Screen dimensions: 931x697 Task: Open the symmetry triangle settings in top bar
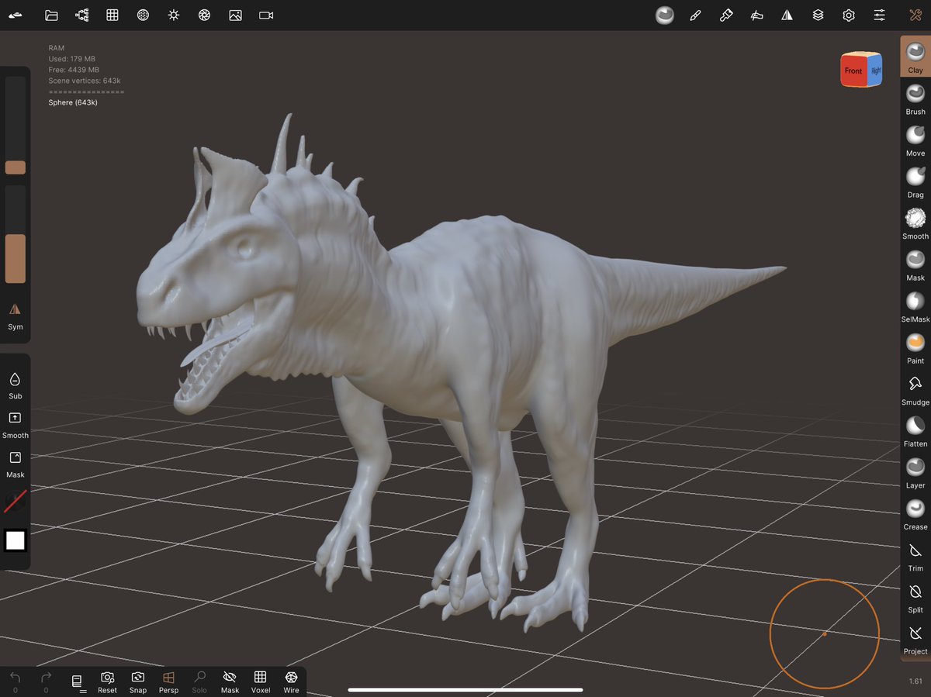(x=787, y=15)
